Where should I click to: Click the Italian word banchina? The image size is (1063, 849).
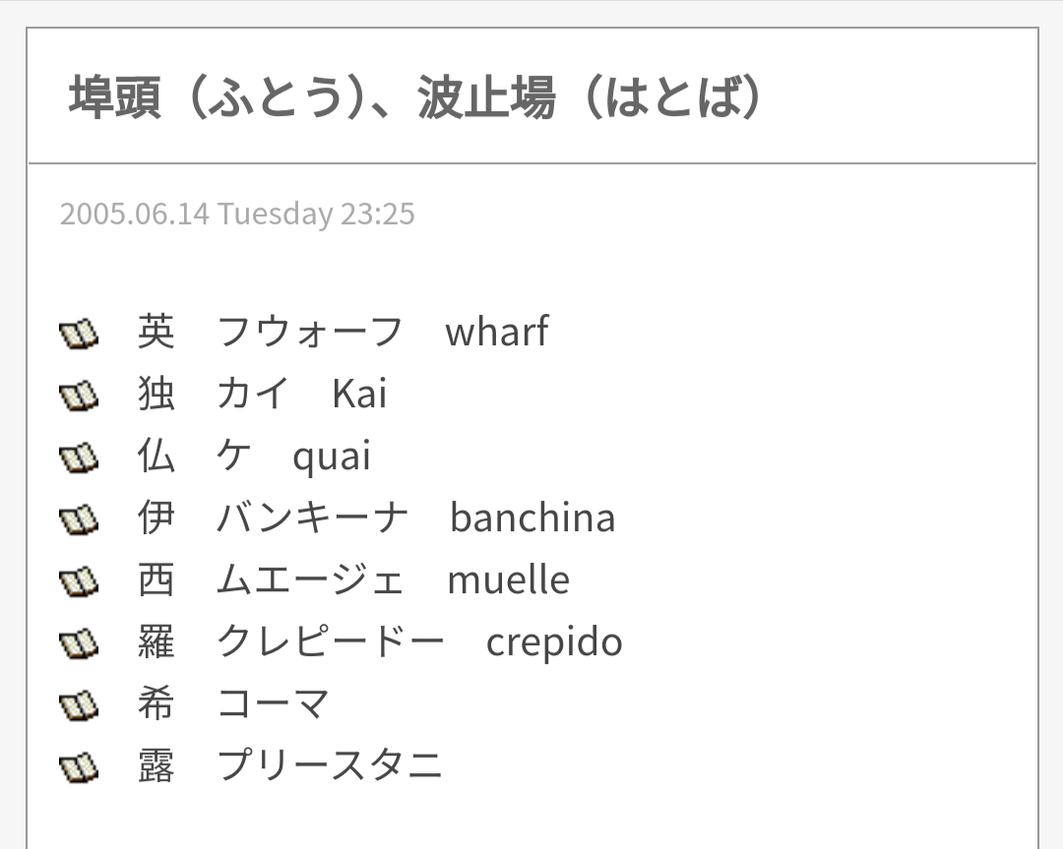coord(532,517)
